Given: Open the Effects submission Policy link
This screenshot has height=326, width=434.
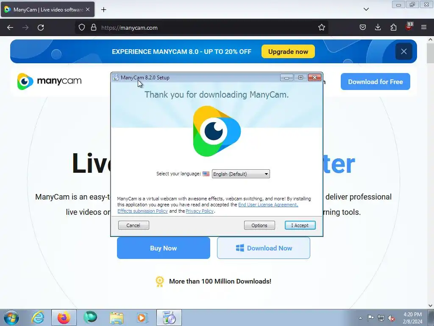Looking at the screenshot, I should click(142, 211).
